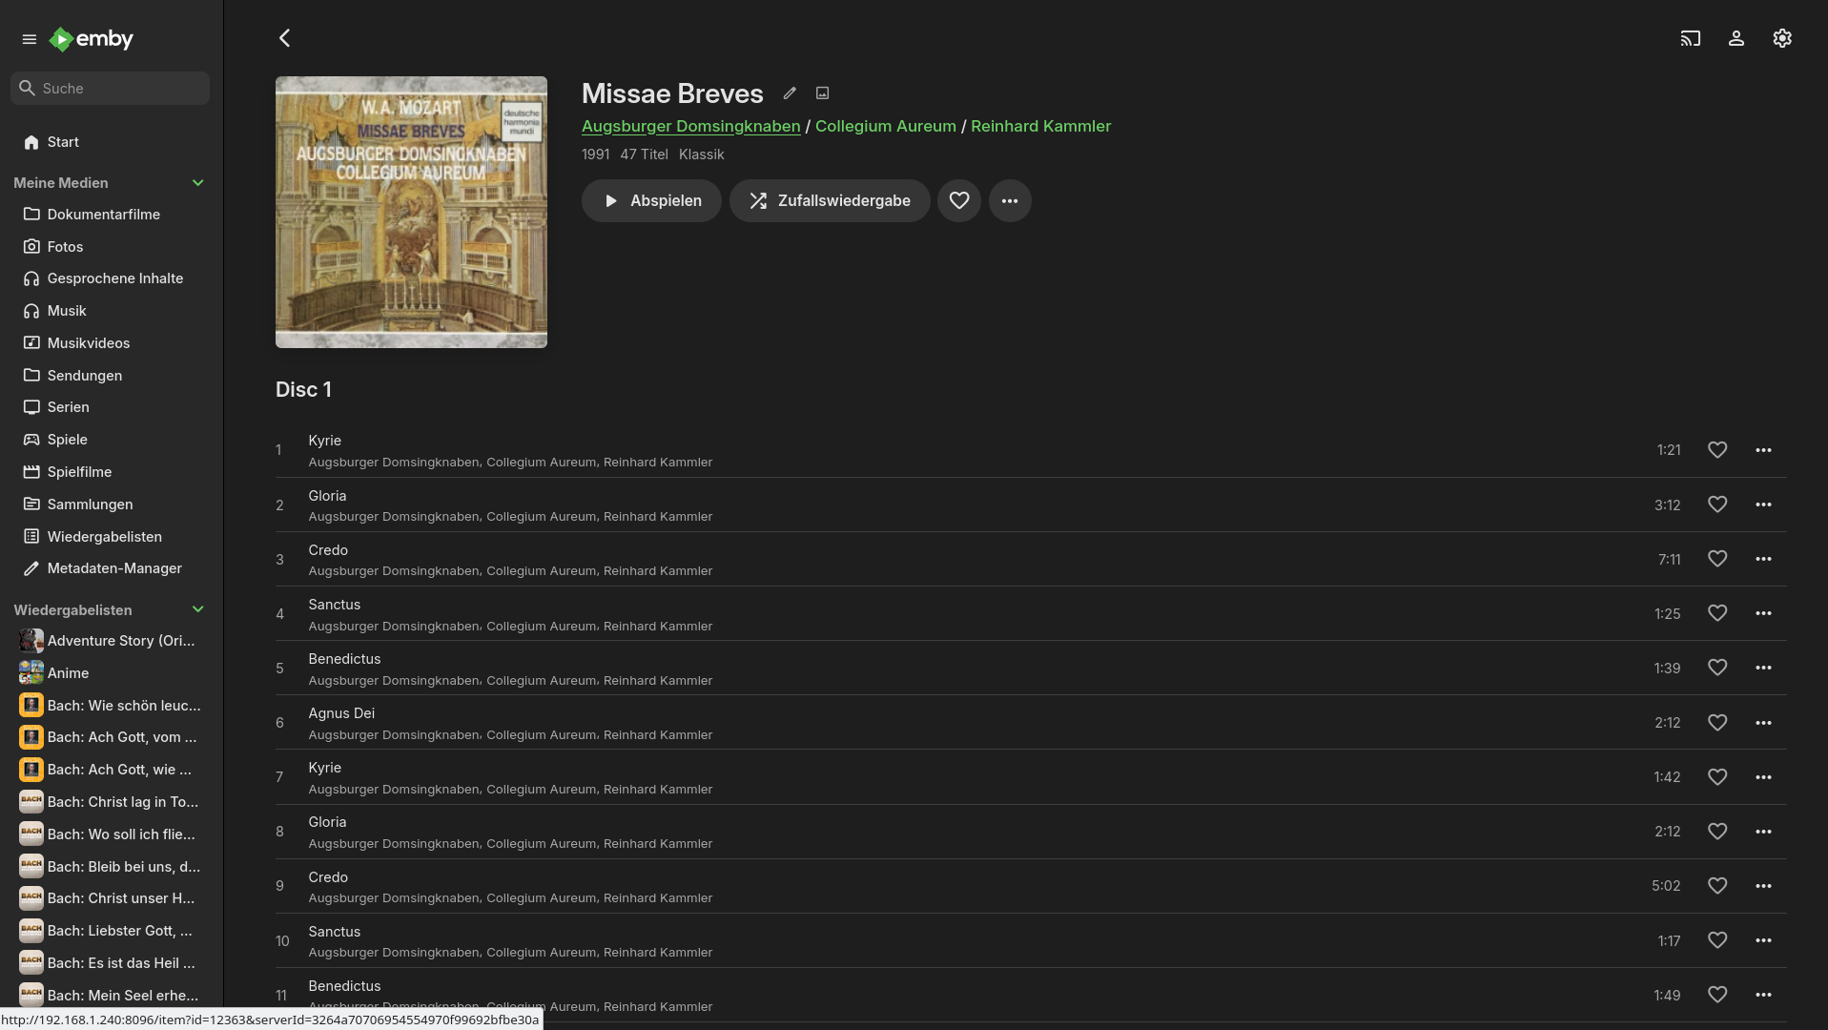Open playlist Bach: Christ lag in To...
Image resolution: width=1828 pixels, height=1030 pixels.
tap(112, 802)
